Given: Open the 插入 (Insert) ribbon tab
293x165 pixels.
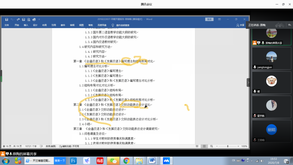Looking at the screenshot, I should point(26,25).
